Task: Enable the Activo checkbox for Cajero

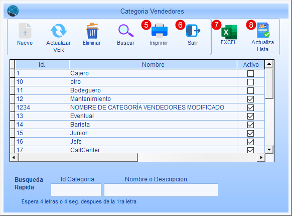Action: tap(250, 73)
